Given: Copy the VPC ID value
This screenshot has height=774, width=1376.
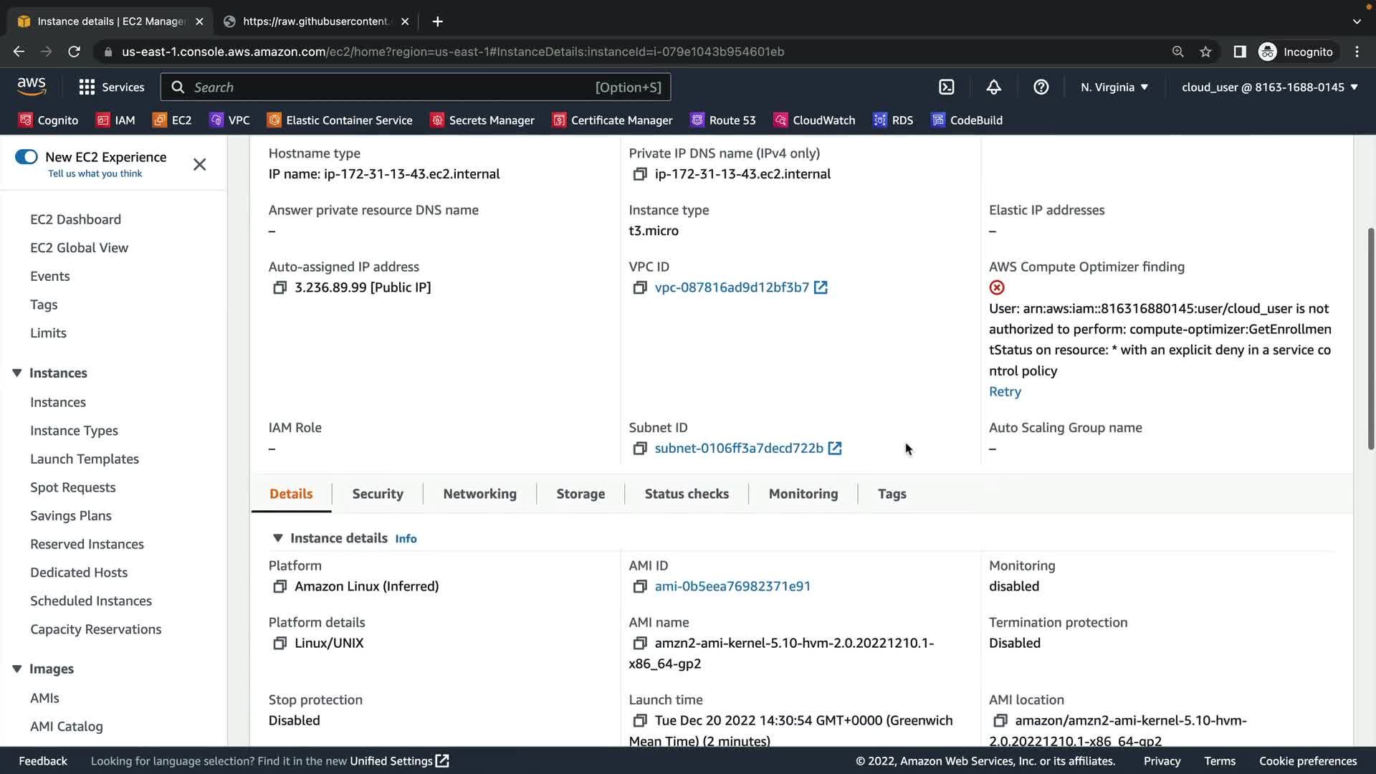Looking at the screenshot, I should [639, 287].
